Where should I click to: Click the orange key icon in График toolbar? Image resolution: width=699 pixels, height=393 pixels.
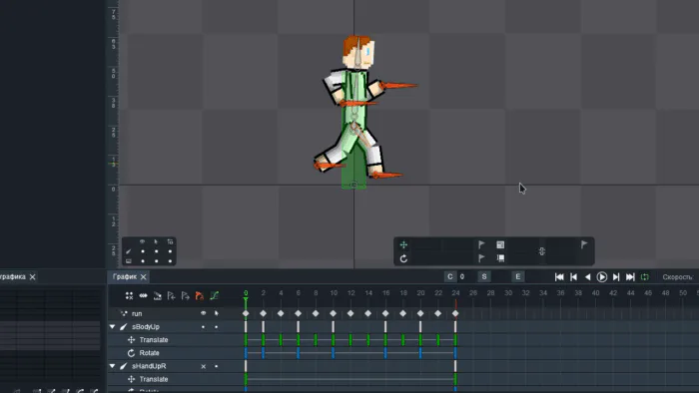(x=200, y=295)
